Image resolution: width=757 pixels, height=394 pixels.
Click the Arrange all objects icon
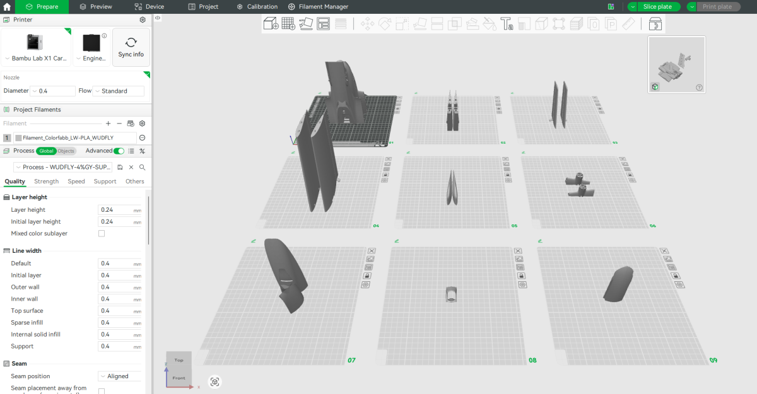coord(324,24)
